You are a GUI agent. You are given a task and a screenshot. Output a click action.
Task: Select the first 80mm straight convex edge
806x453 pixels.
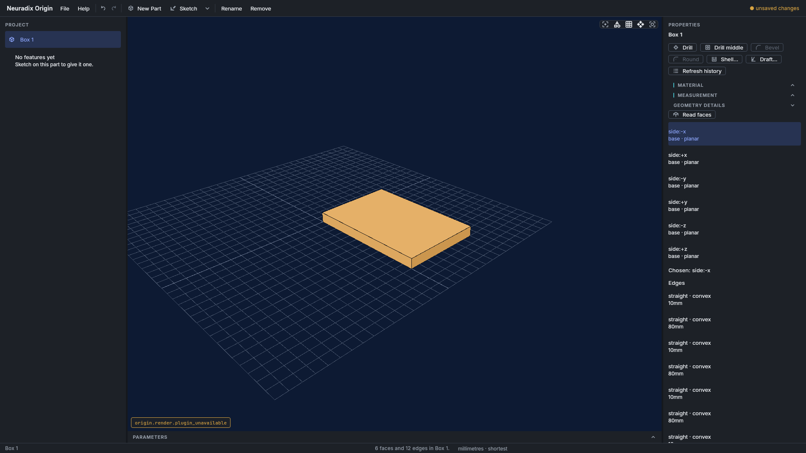pyautogui.click(x=735, y=323)
